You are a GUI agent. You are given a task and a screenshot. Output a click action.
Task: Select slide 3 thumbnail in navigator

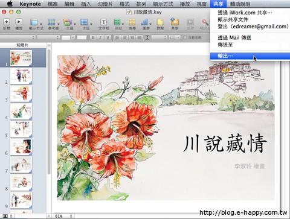[21, 94]
